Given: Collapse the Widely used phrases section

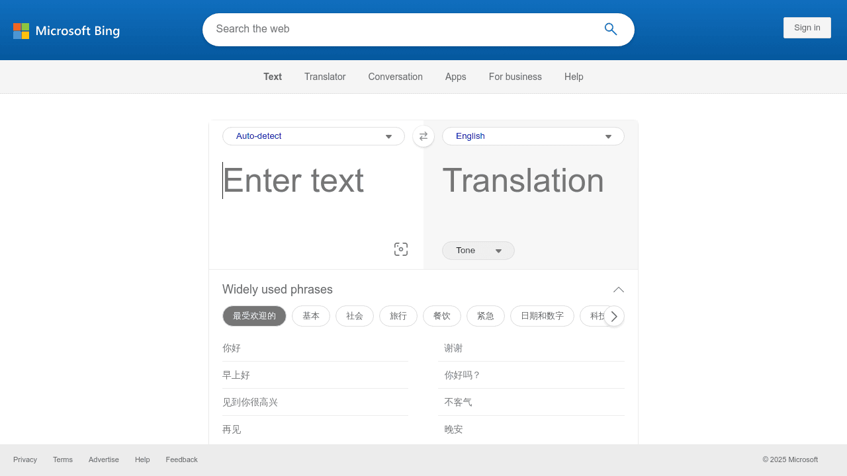Looking at the screenshot, I should click(618, 290).
